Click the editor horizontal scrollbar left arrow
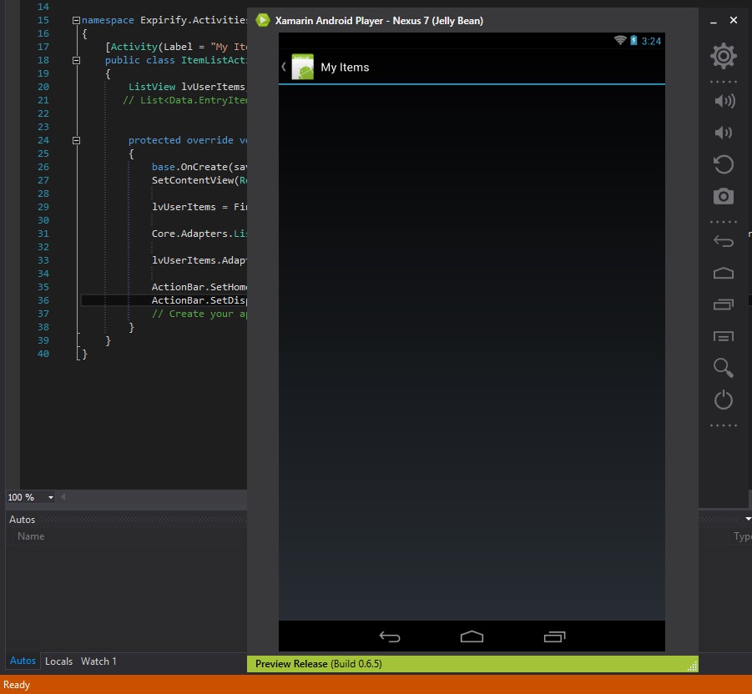This screenshot has height=694, width=752. [64, 498]
